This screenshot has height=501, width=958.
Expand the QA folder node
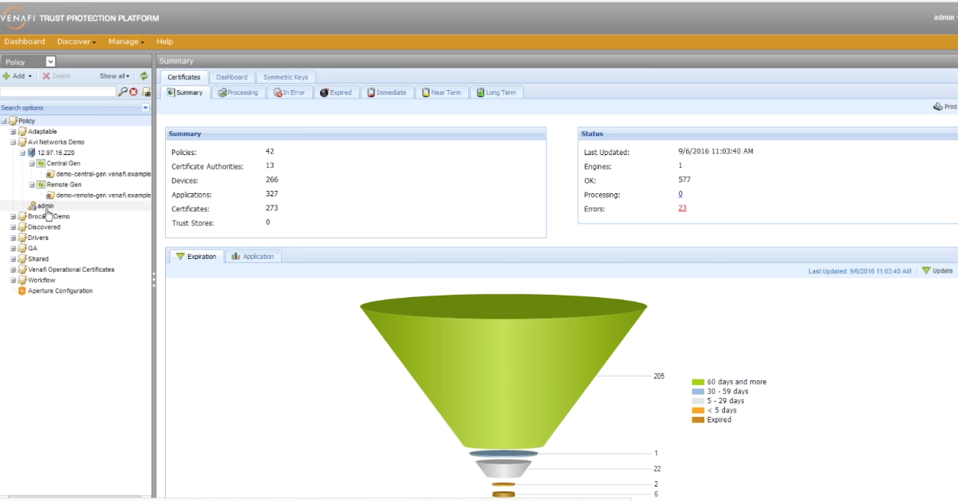(13, 248)
